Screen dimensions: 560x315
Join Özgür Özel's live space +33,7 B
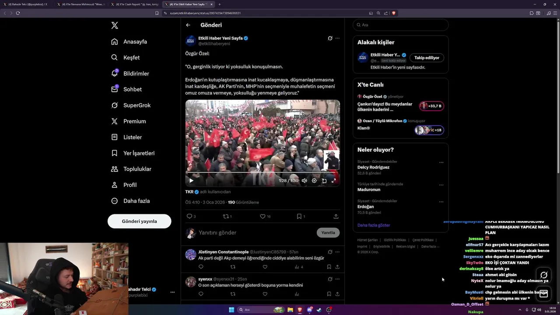pos(431,106)
